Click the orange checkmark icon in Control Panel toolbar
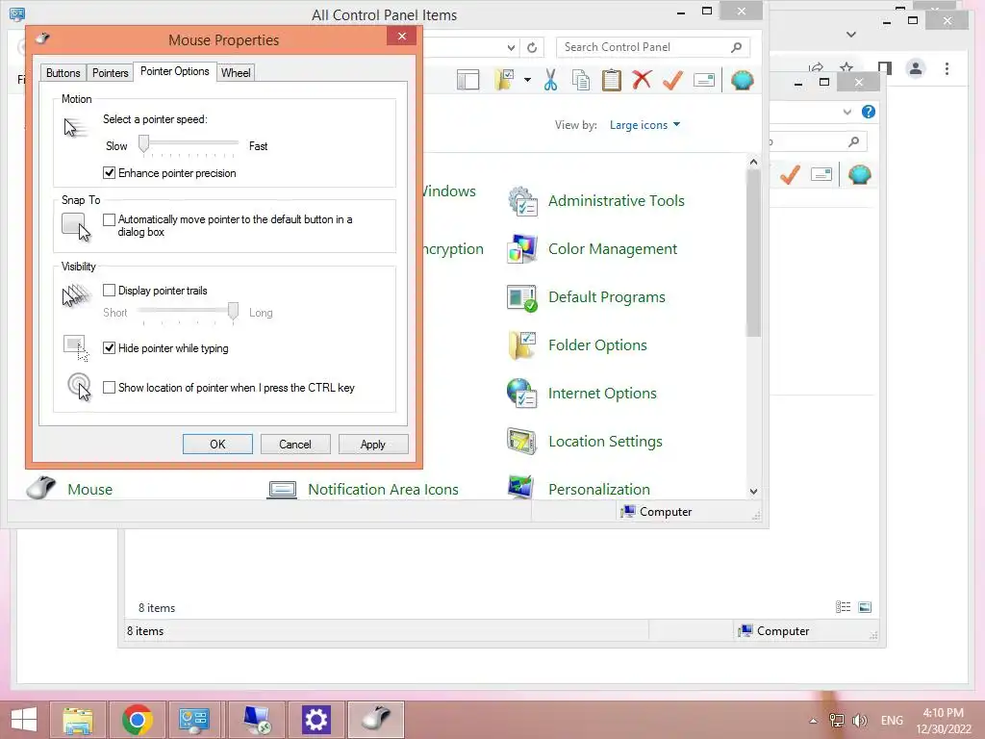The image size is (985, 739). (672, 81)
